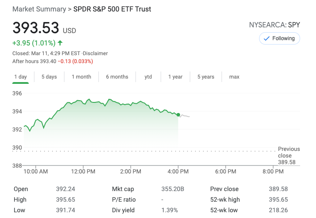The width and height of the screenshot is (316, 218).
Task: Select the ytd range tab
Action: (x=148, y=77)
